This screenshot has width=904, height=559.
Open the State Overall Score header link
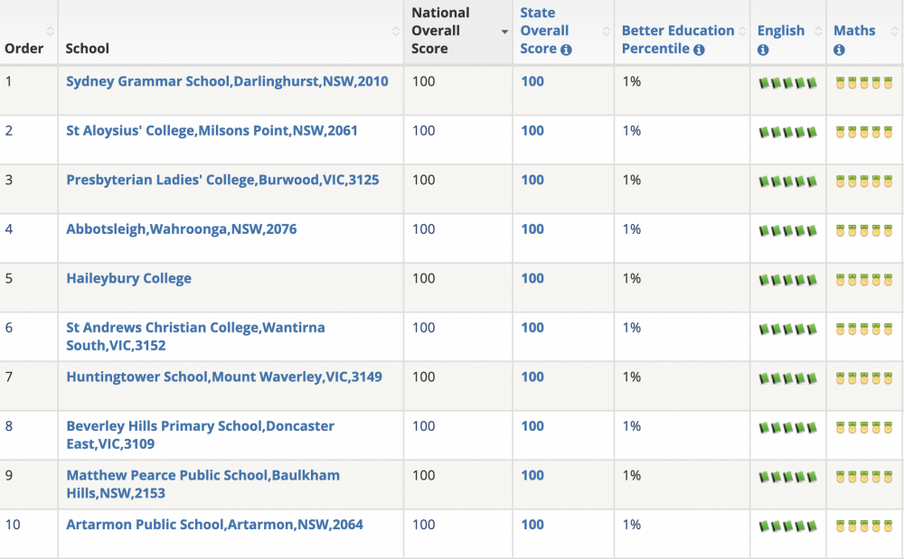point(543,31)
